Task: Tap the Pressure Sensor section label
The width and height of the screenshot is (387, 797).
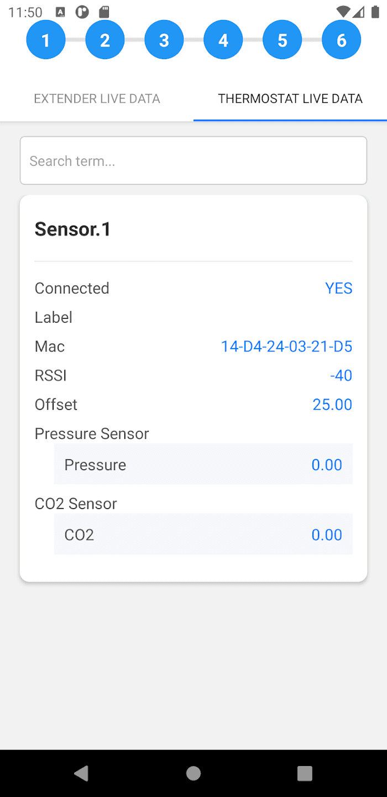Action: pos(92,434)
